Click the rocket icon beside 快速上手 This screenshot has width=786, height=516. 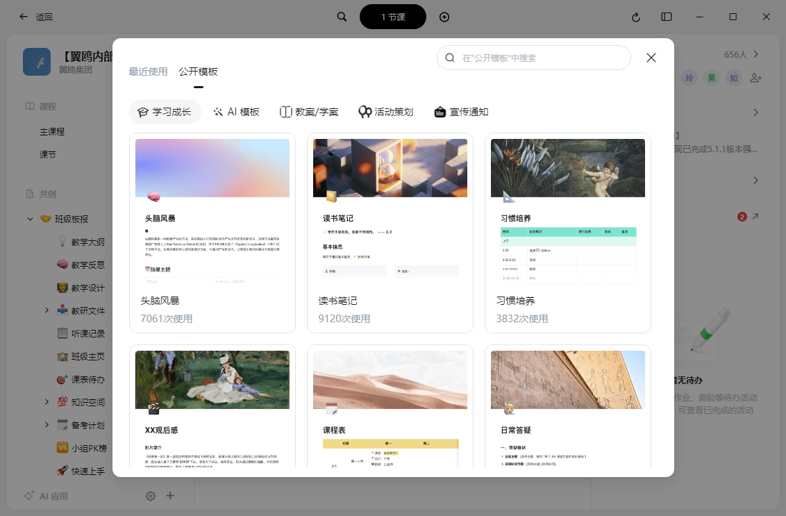62,471
